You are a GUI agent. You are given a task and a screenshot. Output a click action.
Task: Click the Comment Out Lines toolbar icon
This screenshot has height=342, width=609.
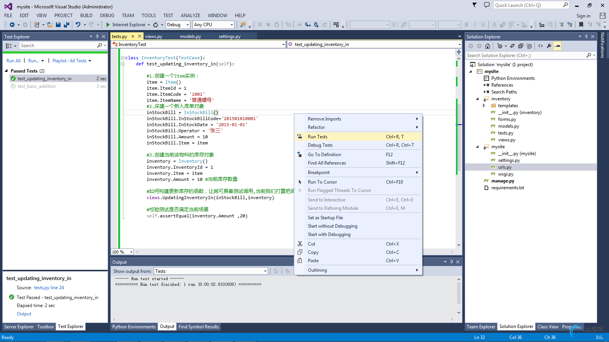[x=561, y=25]
